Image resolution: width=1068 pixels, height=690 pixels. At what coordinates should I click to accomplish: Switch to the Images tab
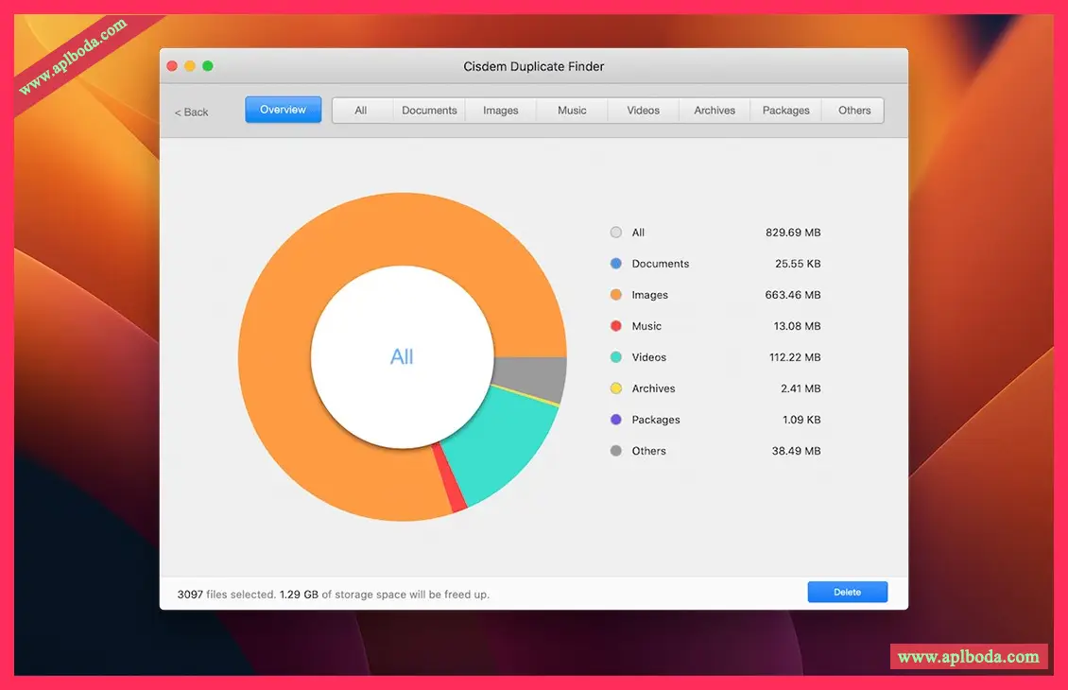[x=501, y=111]
